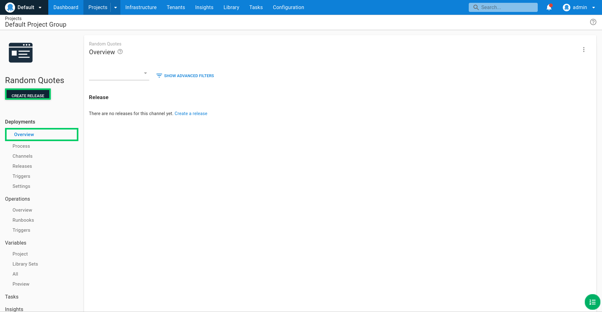Click the advanced filters lines icon
Image resolution: width=602 pixels, height=312 pixels.
coord(159,76)
